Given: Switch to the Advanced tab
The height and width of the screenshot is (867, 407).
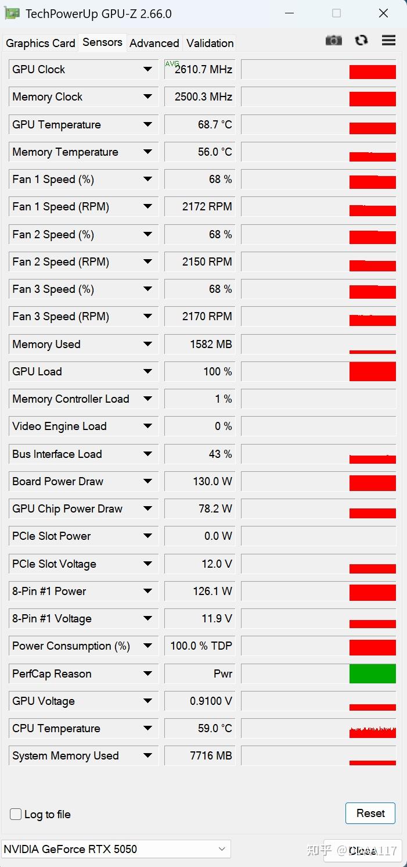Looking at the screenshot, I should pos(154,43).
